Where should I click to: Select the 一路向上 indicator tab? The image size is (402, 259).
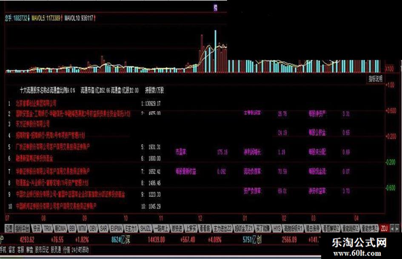162,228
